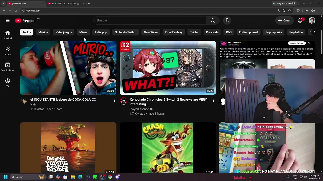The width and height of the screenshot is (323, 181).
Task: Show next category chips with arrow
Action: 314,32
